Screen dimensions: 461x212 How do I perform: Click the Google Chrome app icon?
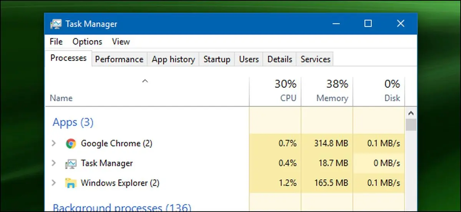click(71, 144)
